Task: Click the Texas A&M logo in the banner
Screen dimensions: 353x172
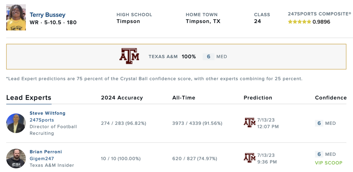Action: click(129, 56)
